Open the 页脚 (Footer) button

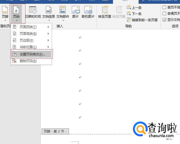click(x=5, y=14)
